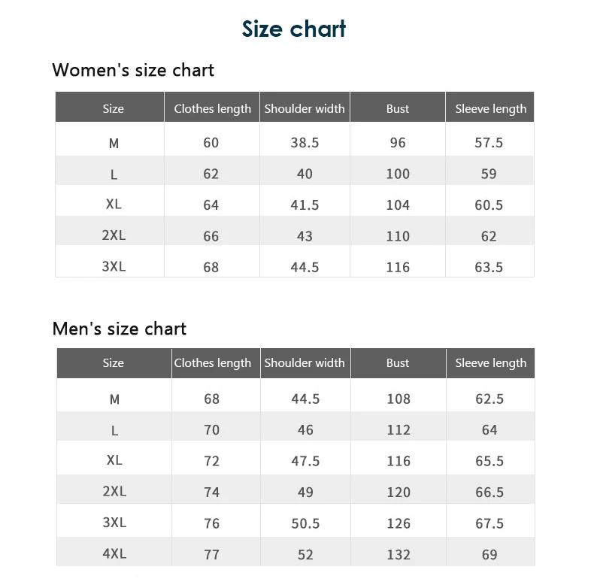
Task: Click the "Size chart" main heading
Action: (294, 29)
